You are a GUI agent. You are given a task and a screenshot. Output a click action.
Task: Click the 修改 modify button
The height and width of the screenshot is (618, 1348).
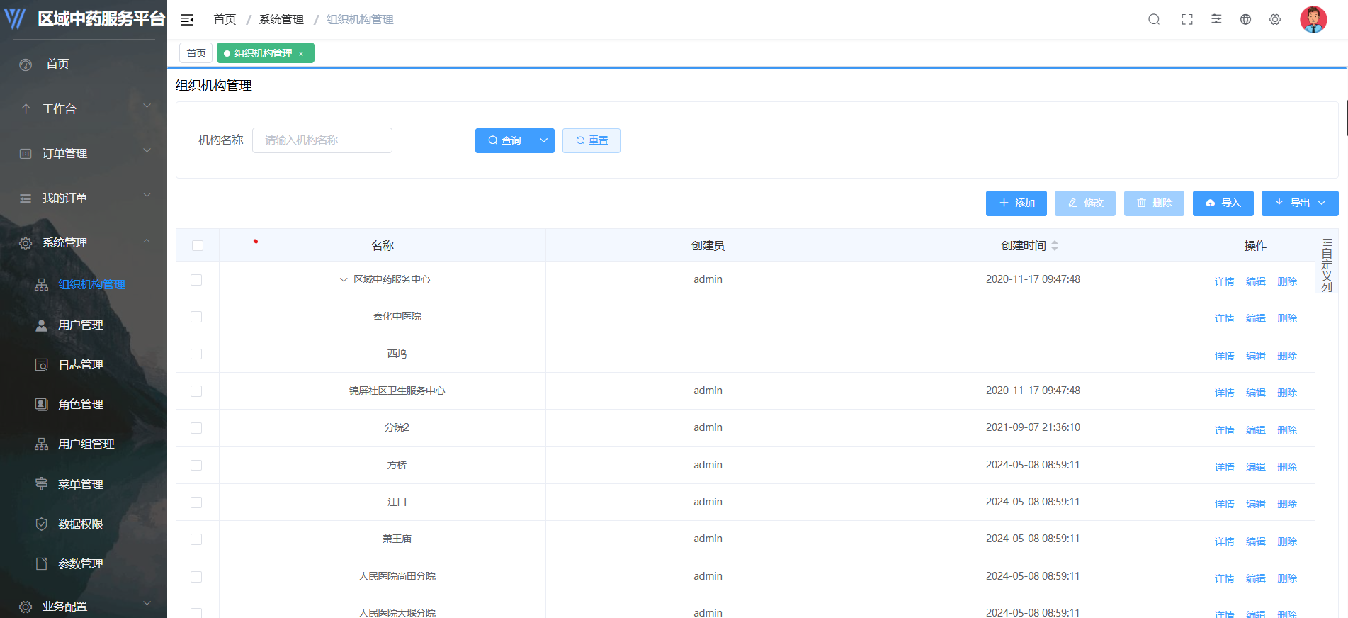(1085, 203)
